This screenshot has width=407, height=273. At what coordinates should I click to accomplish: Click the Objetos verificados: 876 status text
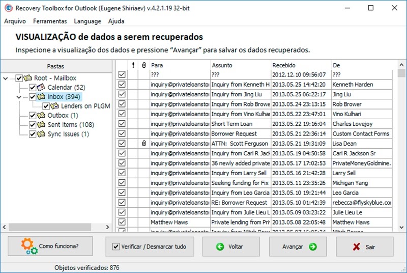pyautogui.click(x=86, y=267)
